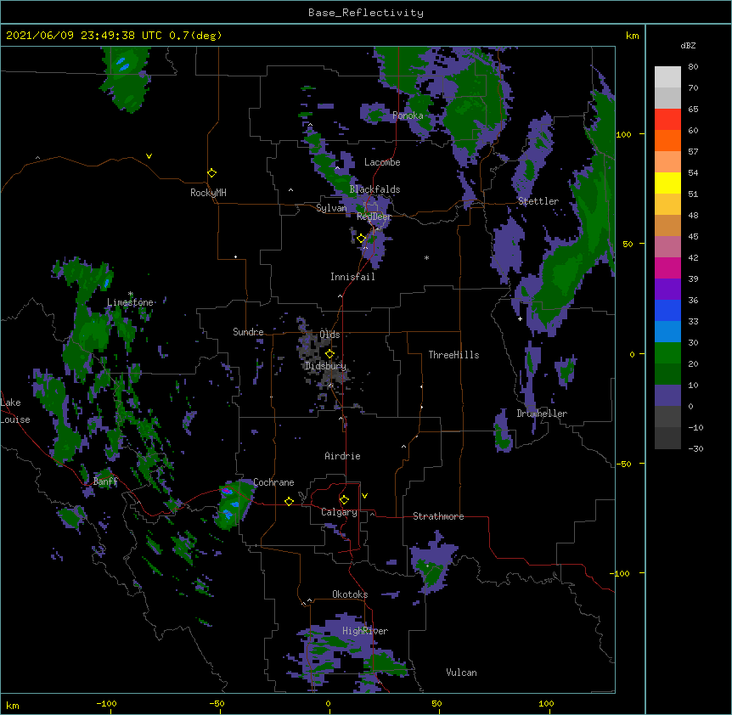Select the royal blue swatch below 36 dBZ
Screen dimensions: 732x715
pos(667,310)
